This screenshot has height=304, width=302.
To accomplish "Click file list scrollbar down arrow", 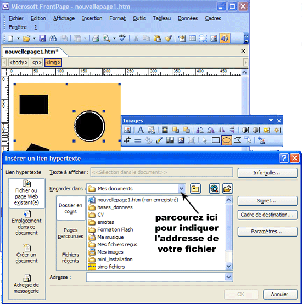I will 228,266.
